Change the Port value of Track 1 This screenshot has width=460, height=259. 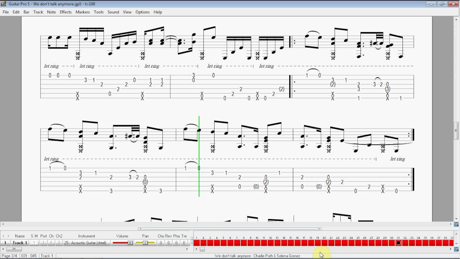pyautogui.click(x=43, y=243)
